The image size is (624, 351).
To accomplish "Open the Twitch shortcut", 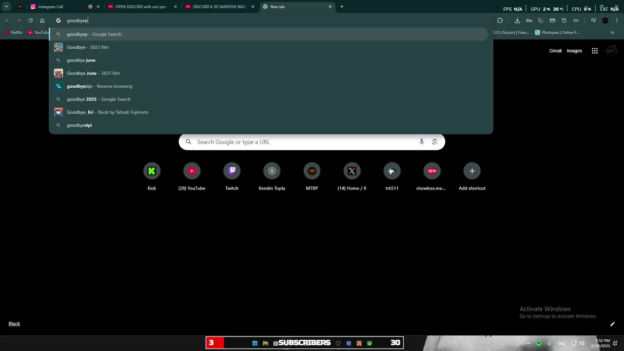I will pyautogui.click(x=232, y=176).
